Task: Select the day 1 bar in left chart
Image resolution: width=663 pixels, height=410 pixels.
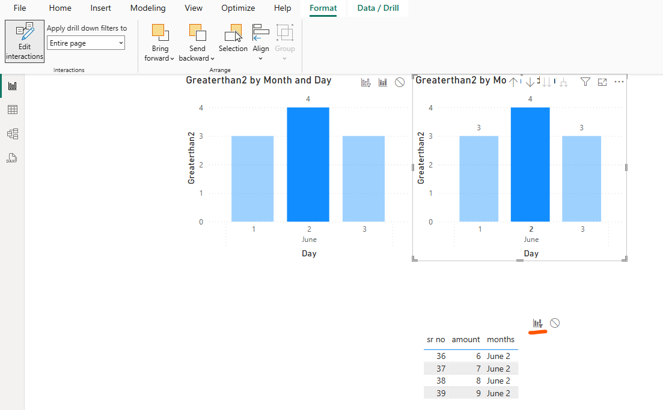Action: pyautogui.click(x=252, y=179)
